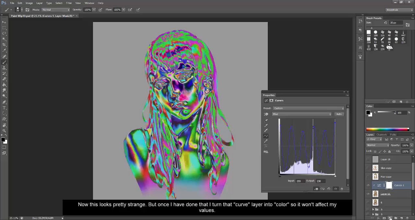Open the Opacity dropdown in options bar
This screenshot has height=220, width=415.
click(94, 10)
